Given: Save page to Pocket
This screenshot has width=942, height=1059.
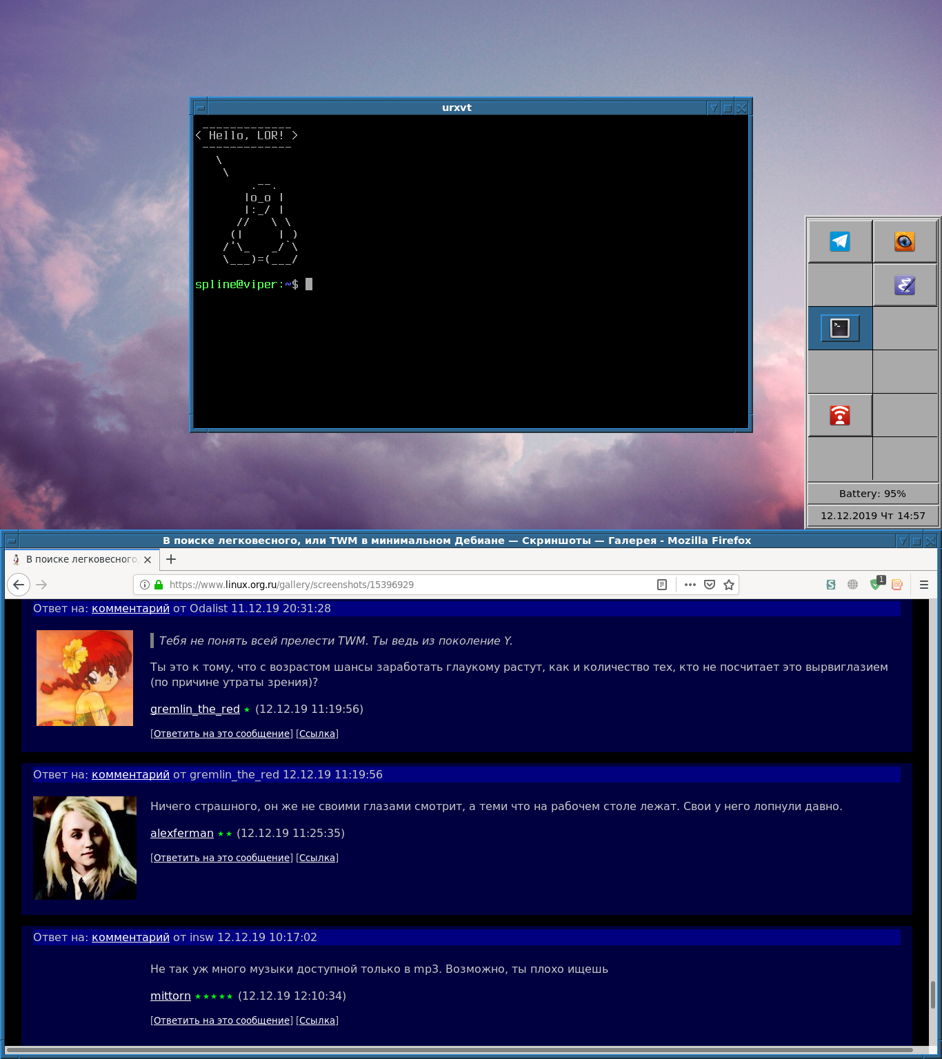Looking at the screenshot, I should click(710, 585).
